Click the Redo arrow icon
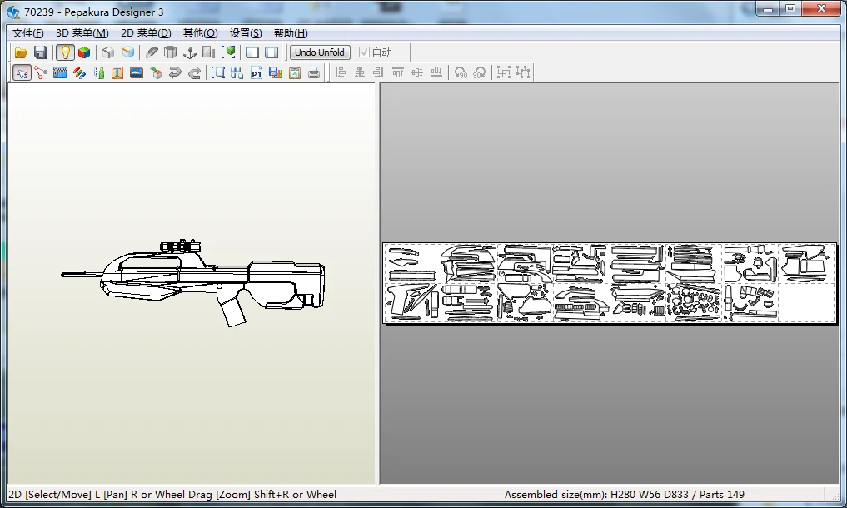Image resolution: width=847 pixels, height=508 pixels. coord(194,72)
